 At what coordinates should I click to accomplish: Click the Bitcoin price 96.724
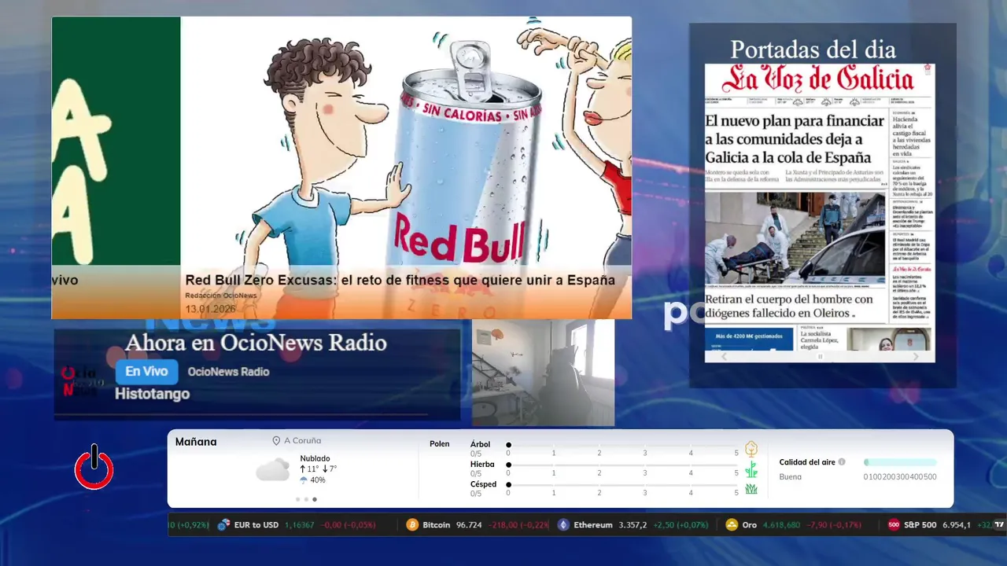coord(469,524)
